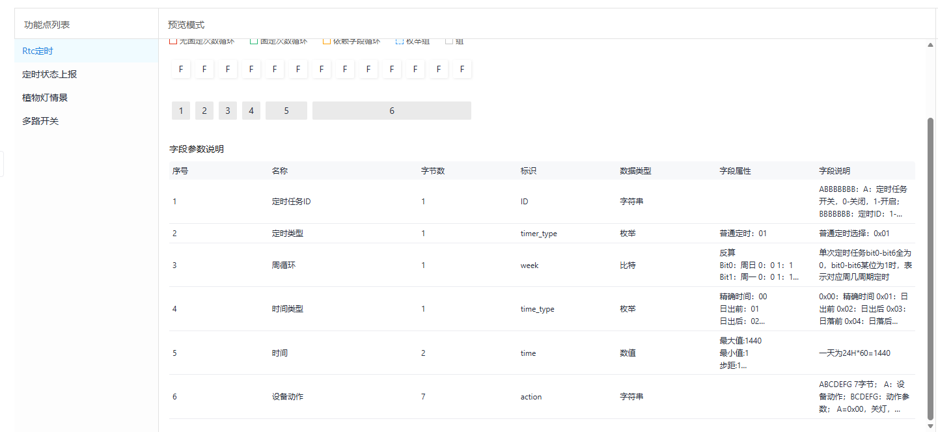Screen dimensions: 938x432
Task: Click the 数据类型 column header
Action: click(635, 171)
